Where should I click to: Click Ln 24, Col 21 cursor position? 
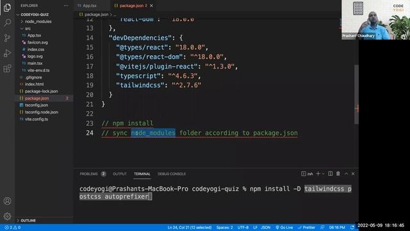(x=190, y=228)
